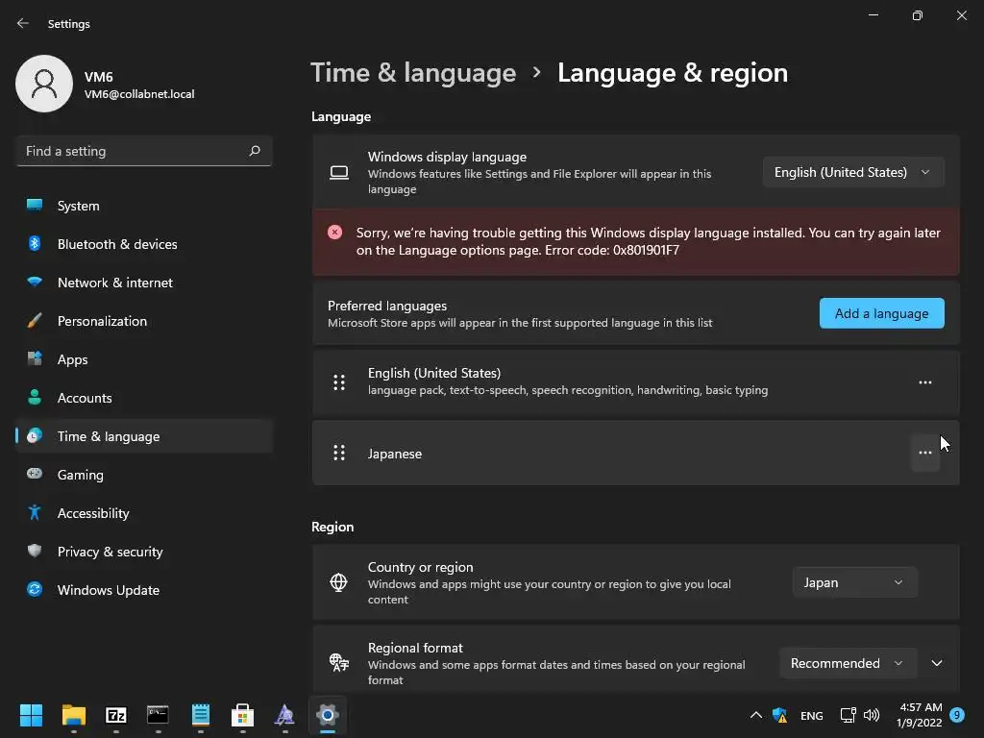Grab the Japanese language drag handle
984x738 pixels.
click(x=339, y=453)
